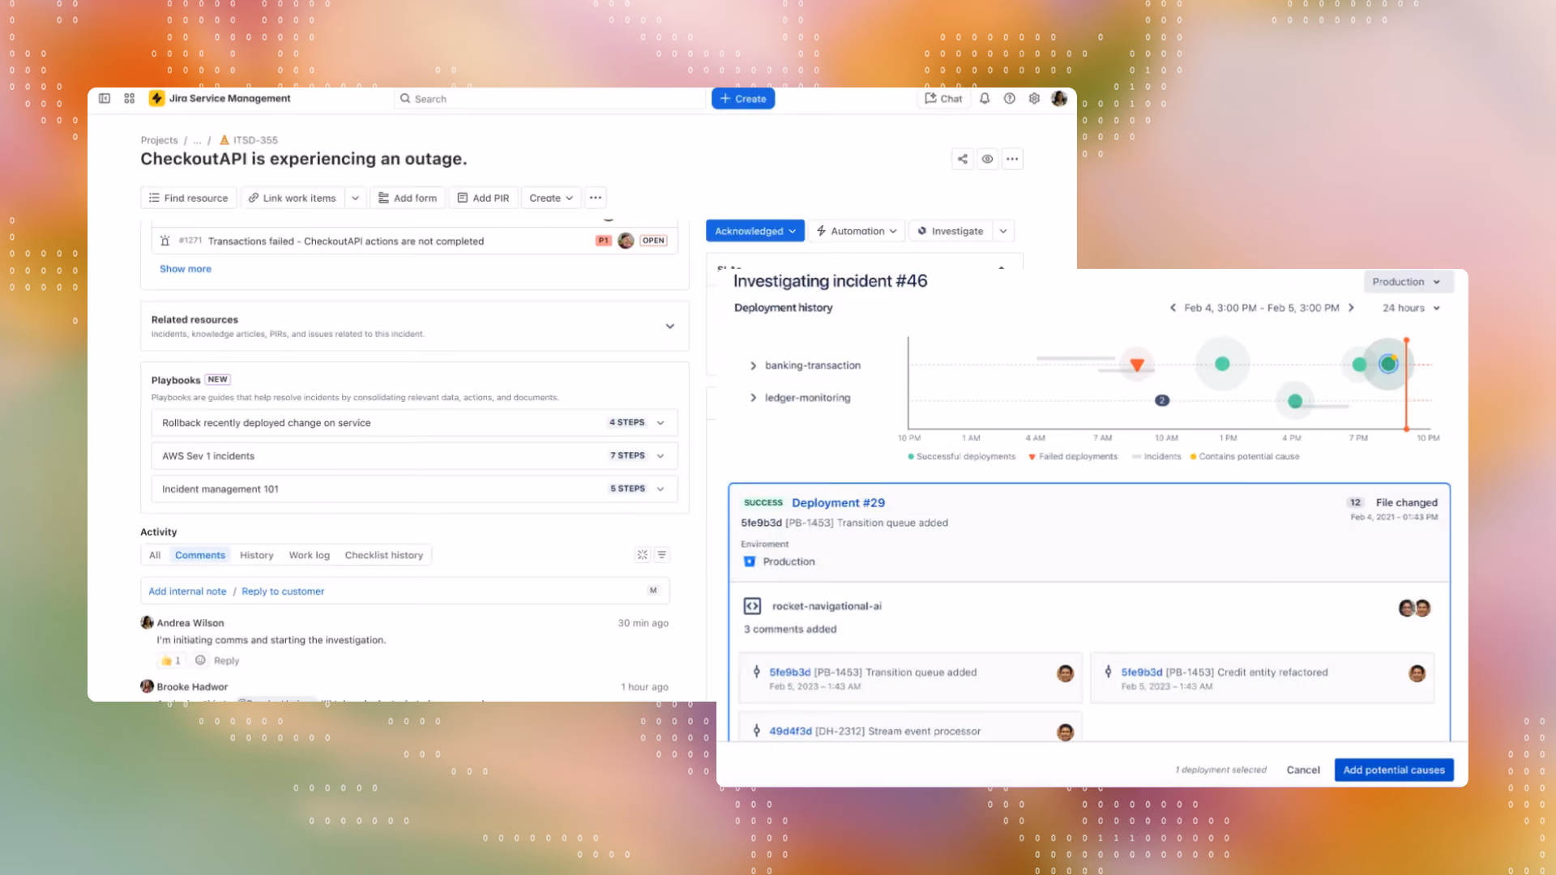Open the app switcher grid icon
1556x875 pixels.
tap(129, 98)
